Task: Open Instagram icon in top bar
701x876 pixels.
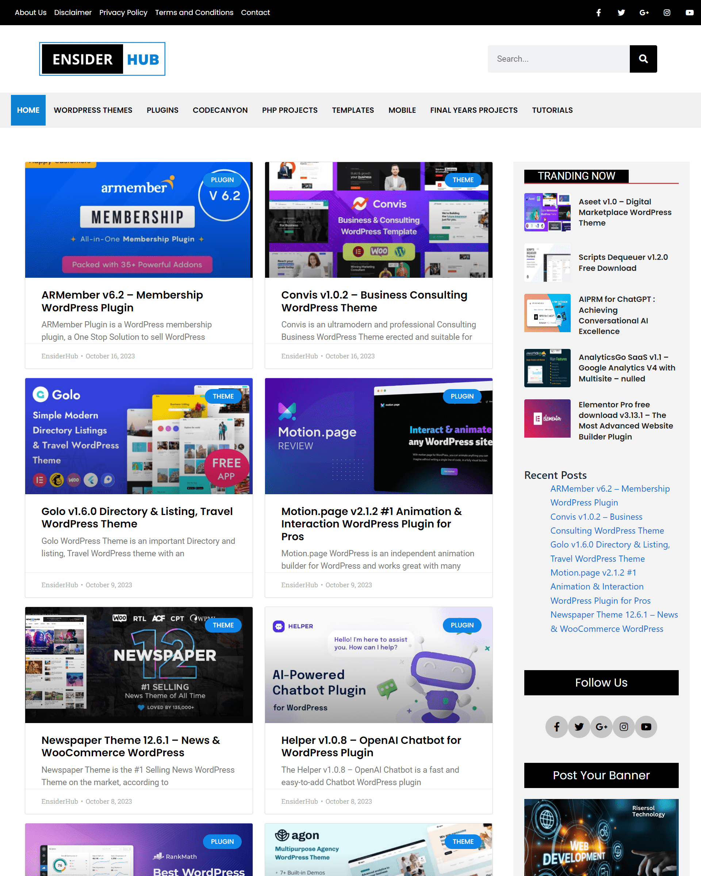Action: pyautogui.click(x=667, y=13)
